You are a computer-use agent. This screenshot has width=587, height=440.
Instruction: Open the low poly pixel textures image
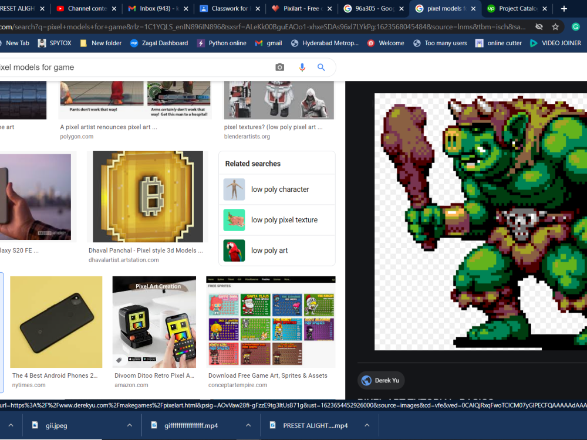279,100
